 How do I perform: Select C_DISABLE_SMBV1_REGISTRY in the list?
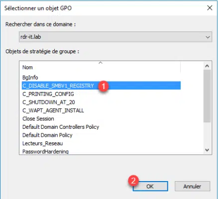click(x=101, y=86)
